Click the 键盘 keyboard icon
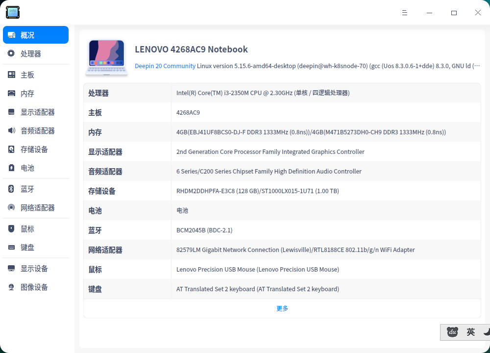This screenshot has height=353, width=490. coord(11,247)
